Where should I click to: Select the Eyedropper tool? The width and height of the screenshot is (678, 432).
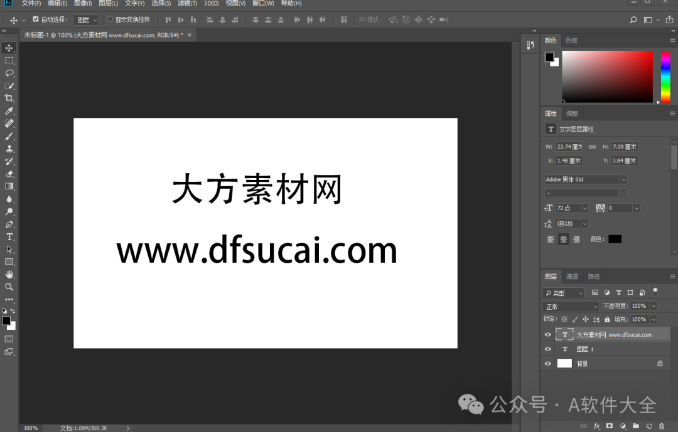click(9, 111)
